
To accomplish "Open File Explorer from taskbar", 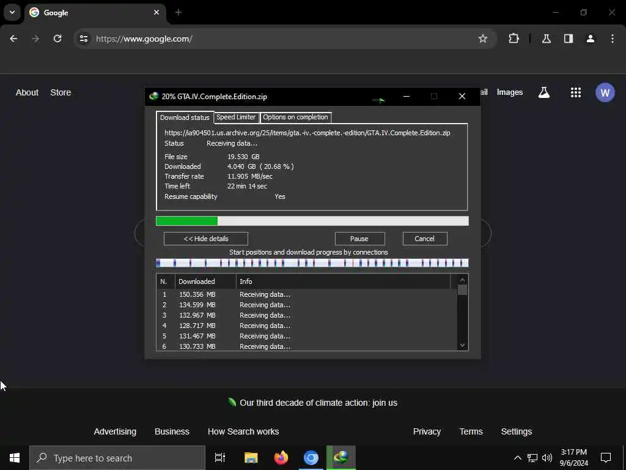I will pos(251,458).
